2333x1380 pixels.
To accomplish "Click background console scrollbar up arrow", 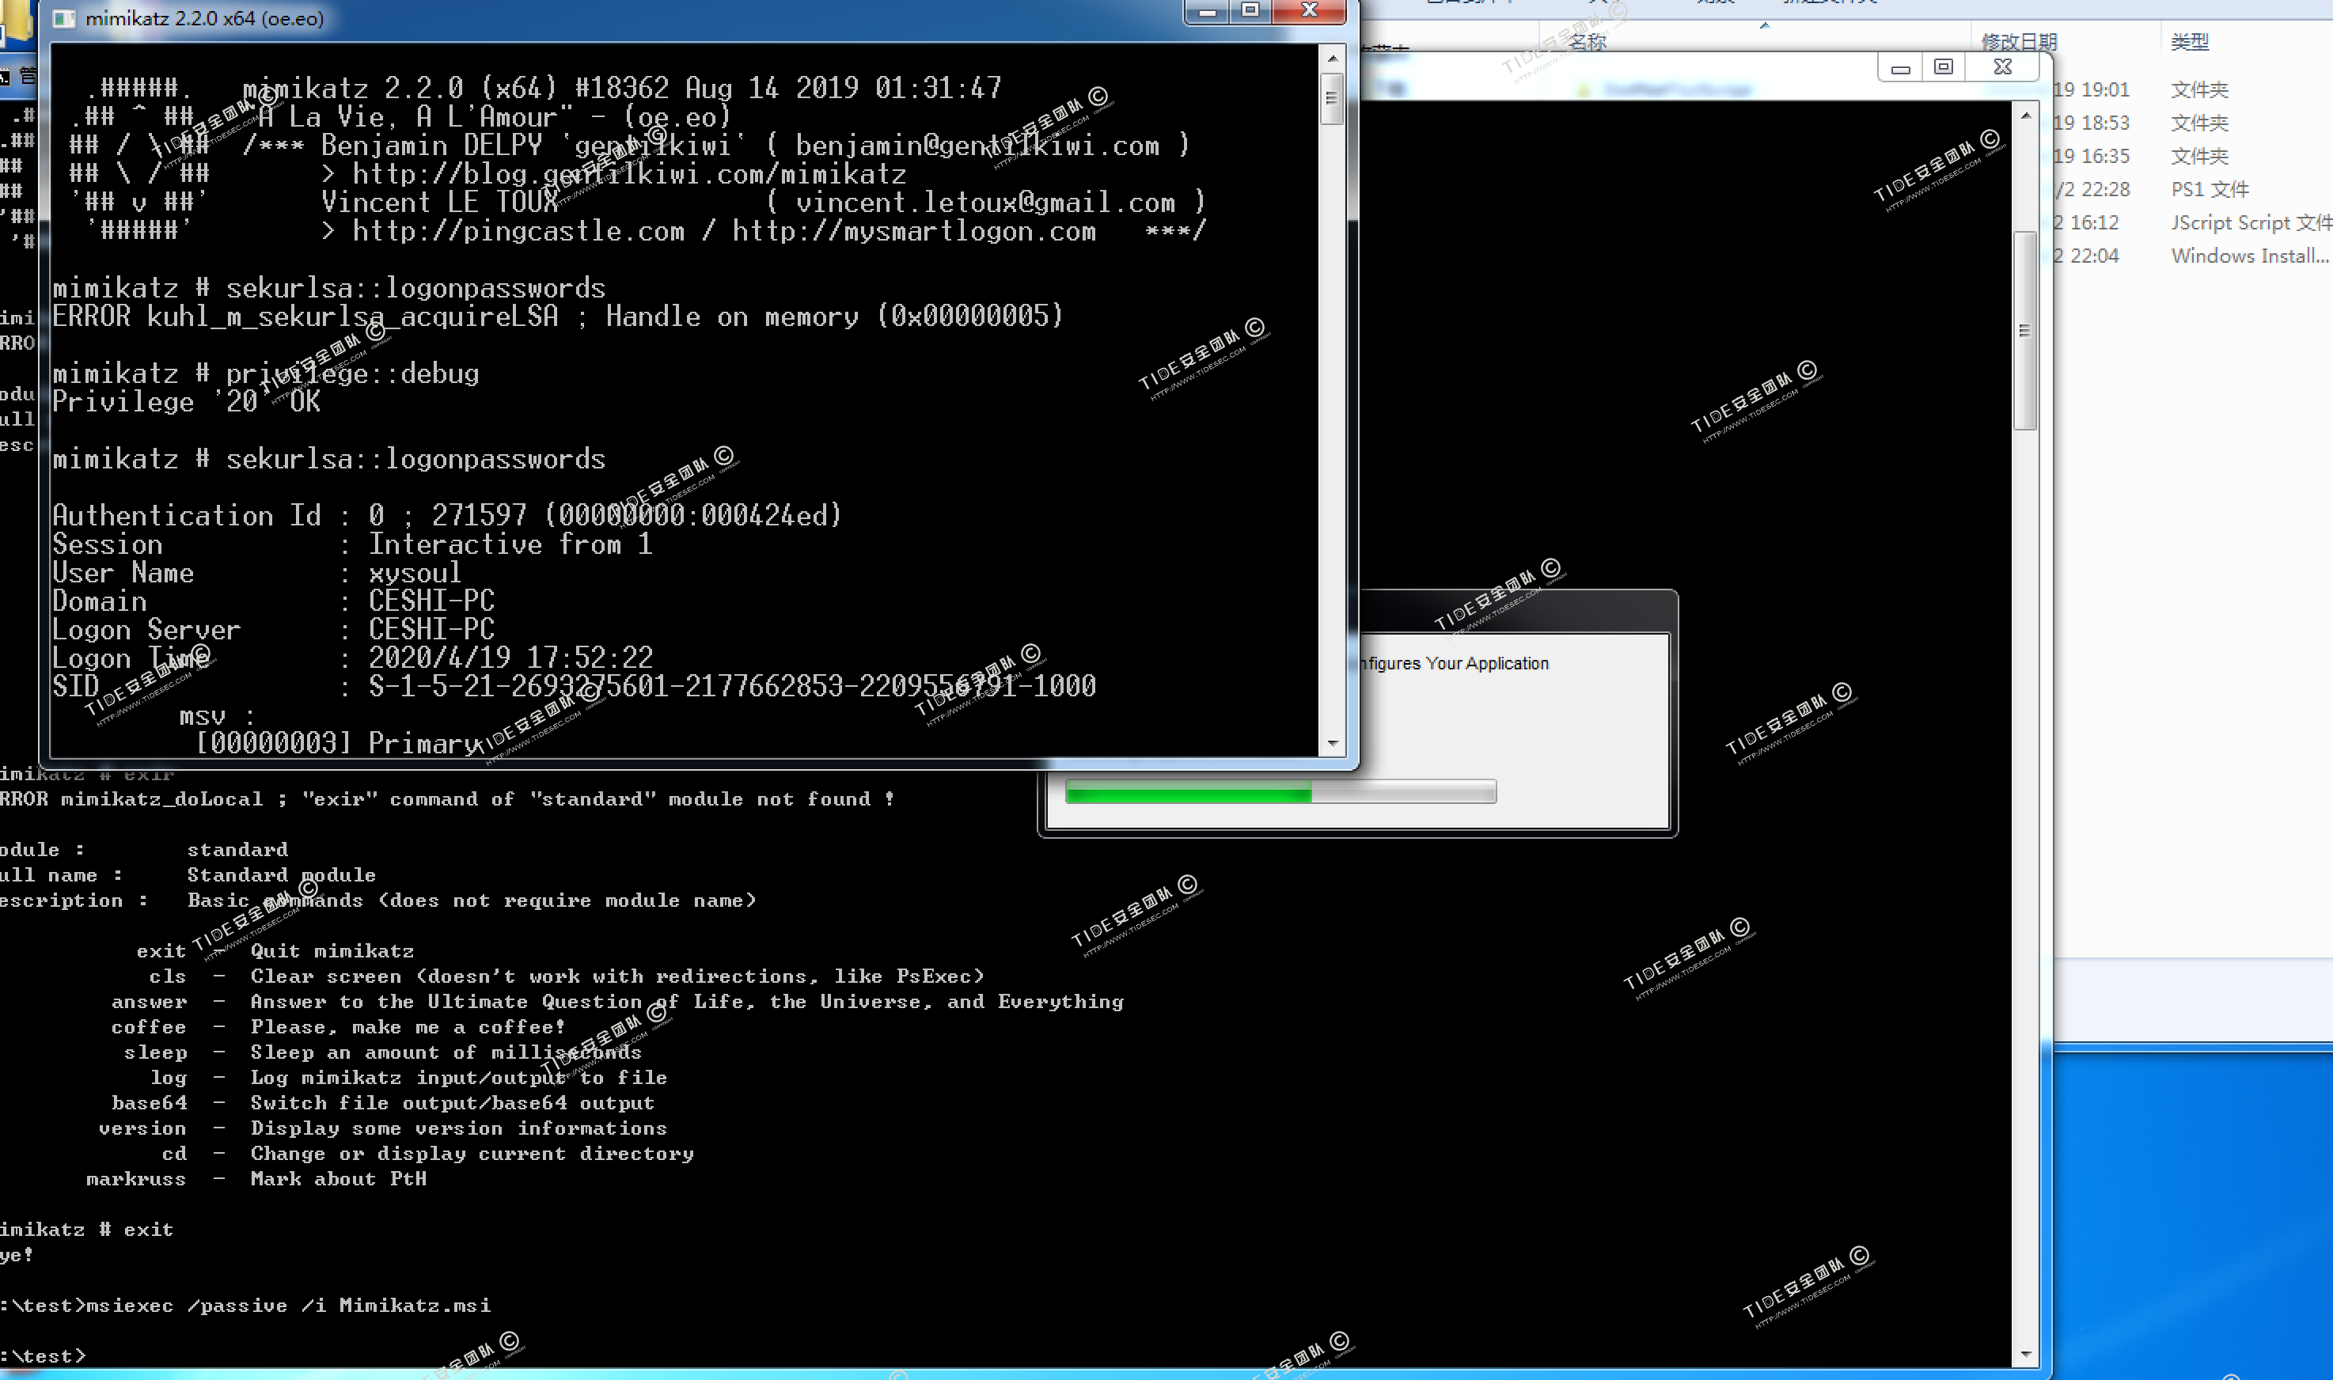I will (2025, 116).
